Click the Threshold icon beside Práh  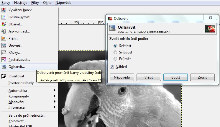pyautogui.click(x=4, y=38)
